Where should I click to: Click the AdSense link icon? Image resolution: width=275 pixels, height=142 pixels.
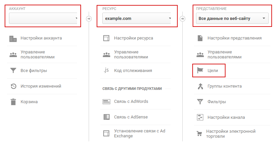[x=107, y=117]
